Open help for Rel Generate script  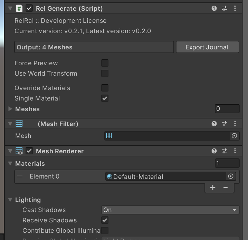pyautogui.click(x=214, y=8)
